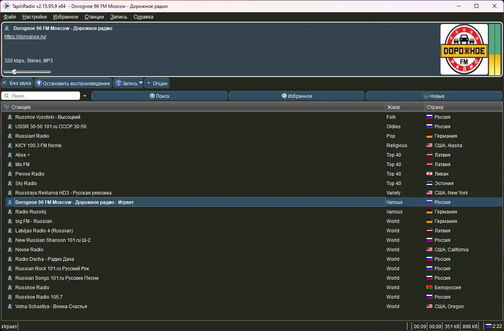
Task: Sort list by the Страна column header
Action: click(463, 107)
